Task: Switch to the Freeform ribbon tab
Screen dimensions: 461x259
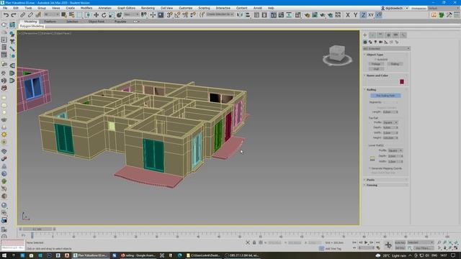Action: point(50,22)
